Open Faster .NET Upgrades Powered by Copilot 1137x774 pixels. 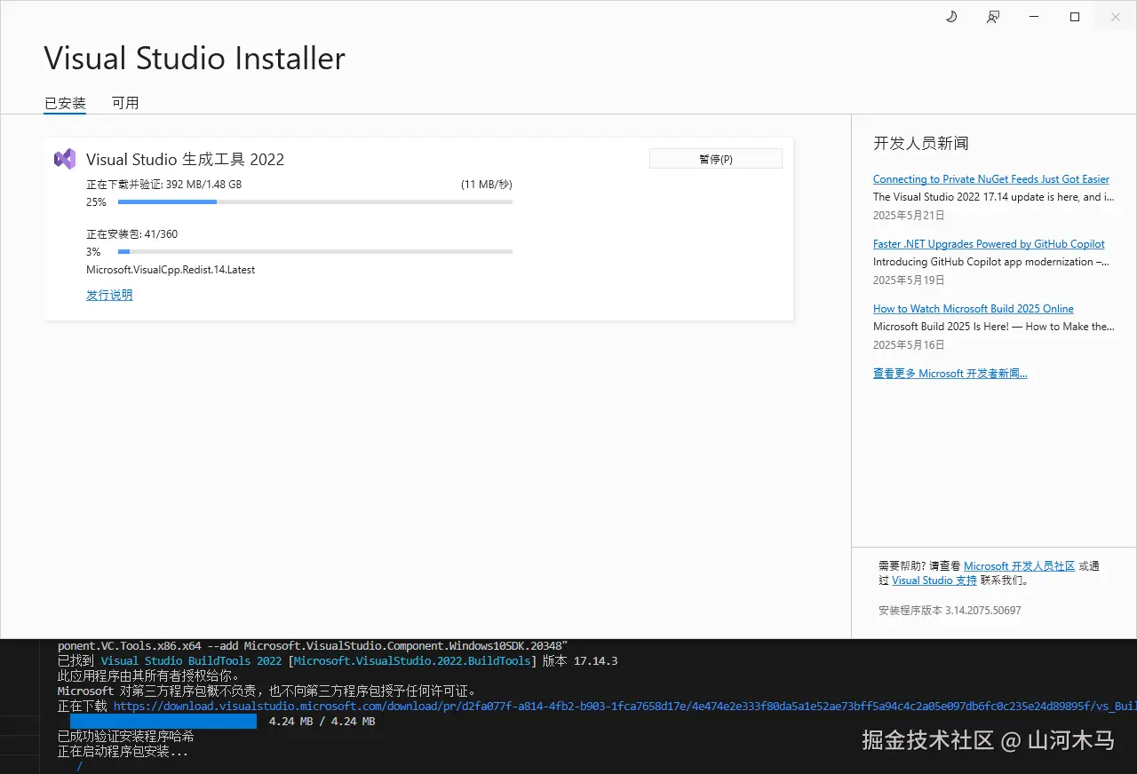tap(989, 244)
